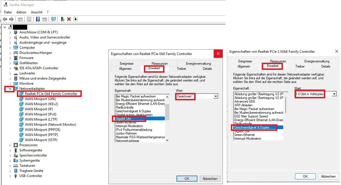This screenshot has height=185, width=341.
Task: Switch to Ressourcen tab in 2.5GbE dialog
Action: click(x=278, y=61)
